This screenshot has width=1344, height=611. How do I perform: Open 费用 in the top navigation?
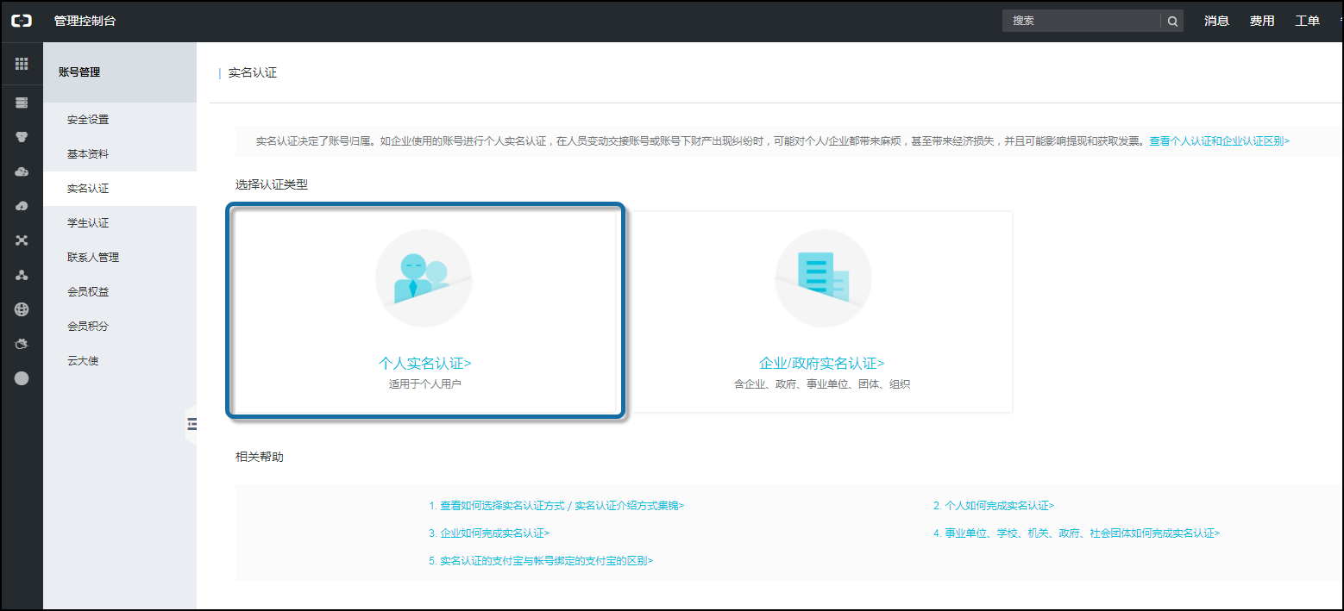(x=1262, y=21)
